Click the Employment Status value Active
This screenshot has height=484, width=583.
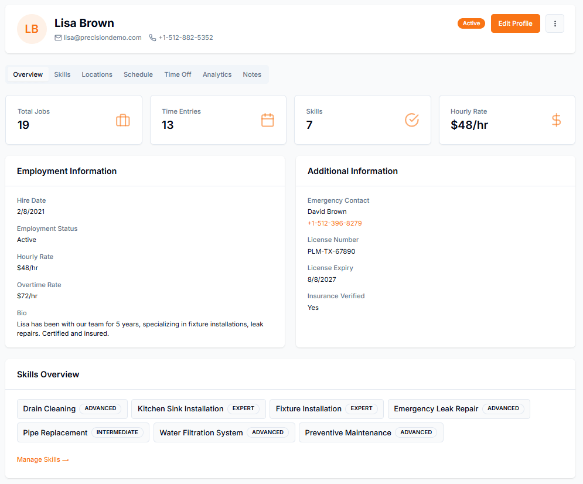(x=27, y=240)
